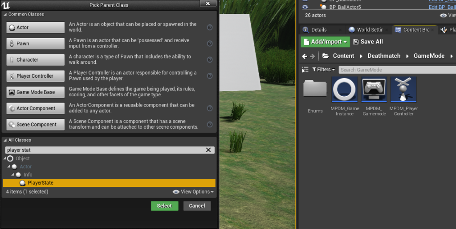The height and width of the screenshot is (229, 456).
Task: Open help for Actor Component class
Action: (210, 108)
